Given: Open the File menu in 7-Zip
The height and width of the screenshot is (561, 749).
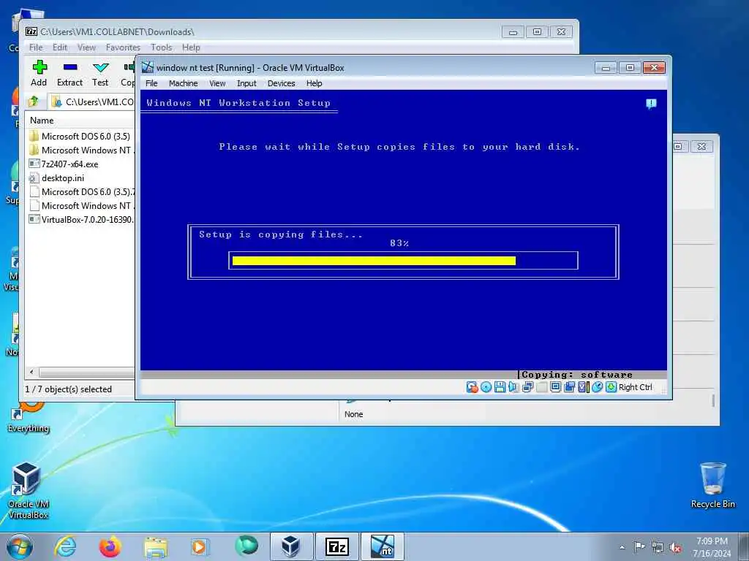Looking at the screenshot, I should [36, 47].
